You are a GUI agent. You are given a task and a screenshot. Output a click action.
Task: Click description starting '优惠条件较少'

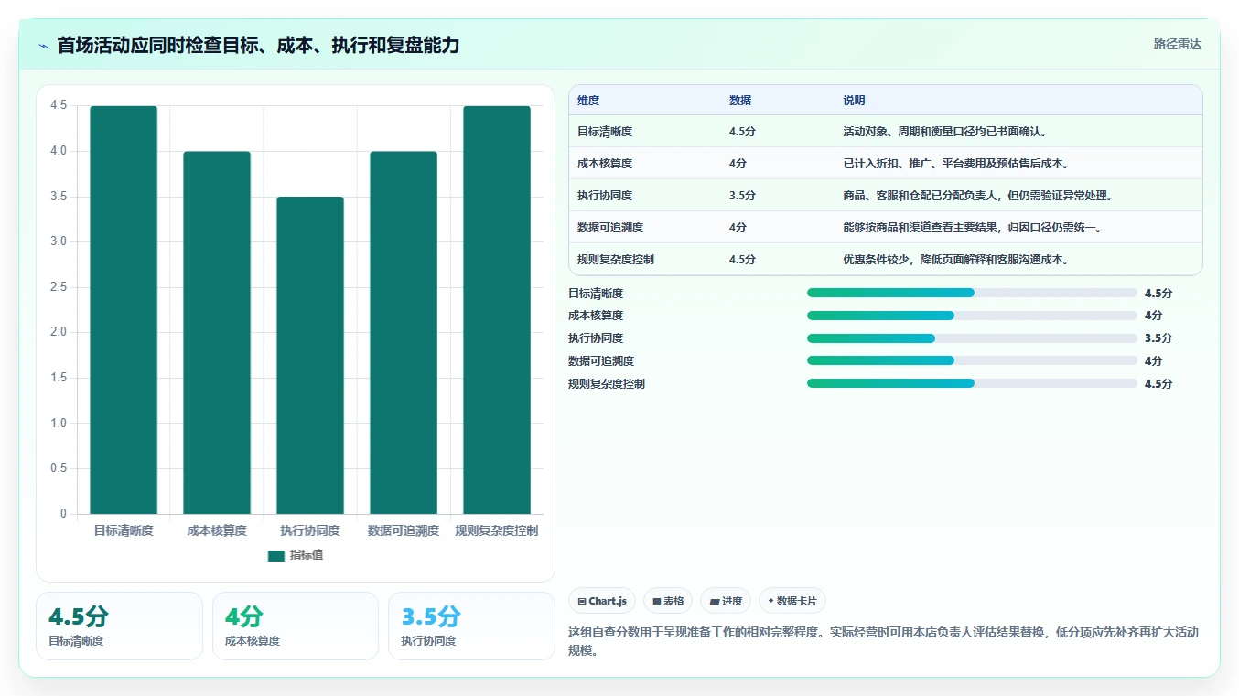coord(956,260)
